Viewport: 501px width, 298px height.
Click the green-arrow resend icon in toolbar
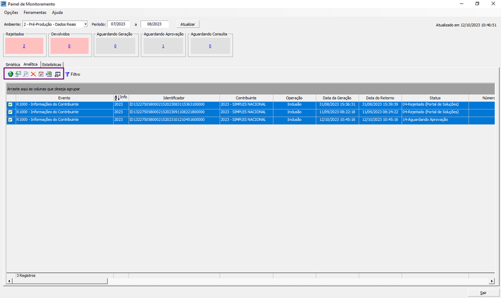(x=18, y=74)
